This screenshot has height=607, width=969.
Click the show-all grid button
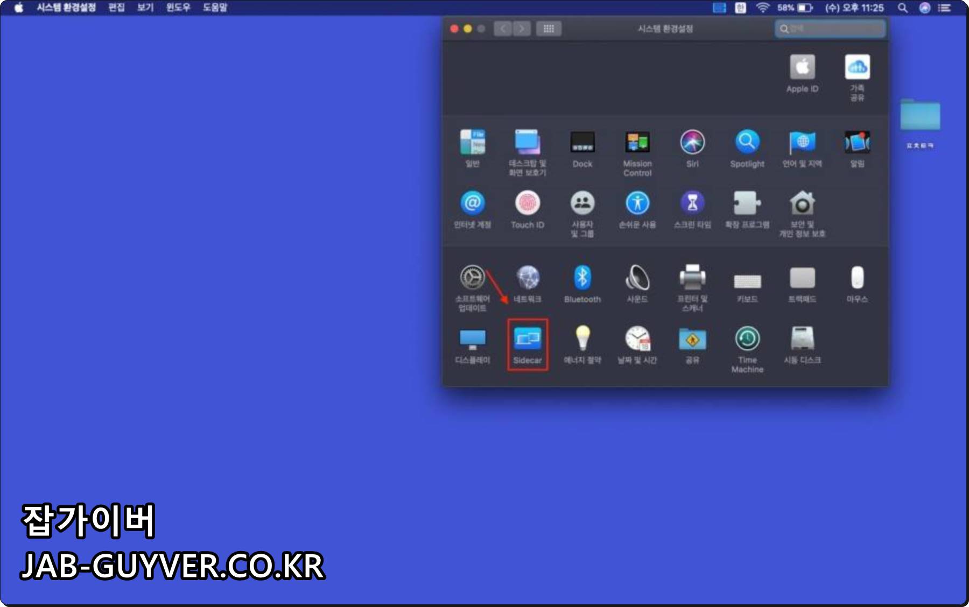[x=549, y=29]
